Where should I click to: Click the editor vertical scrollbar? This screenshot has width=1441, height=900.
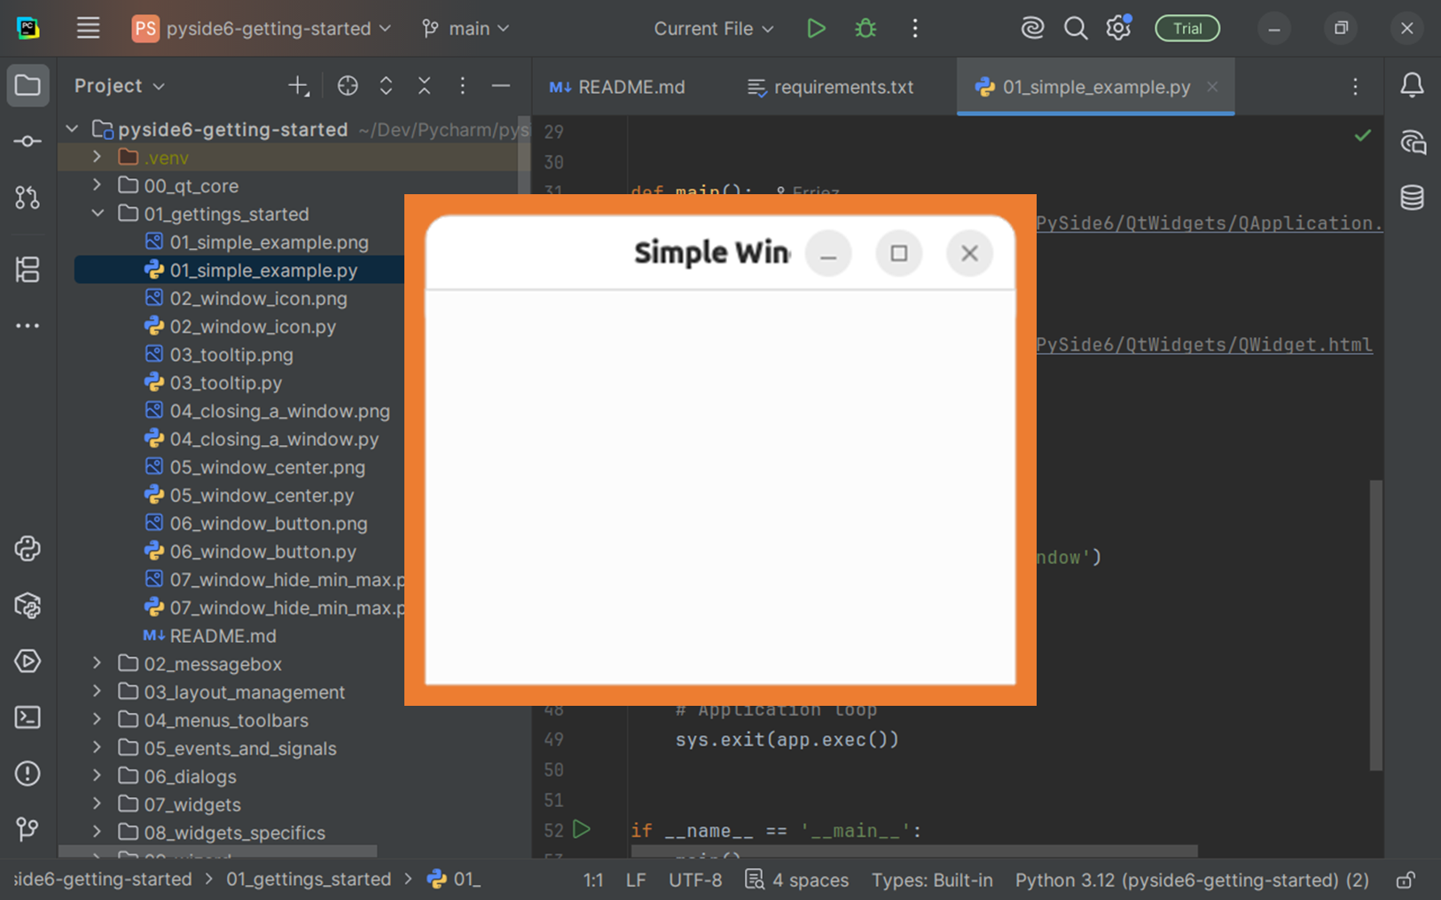coord(1375,625)
